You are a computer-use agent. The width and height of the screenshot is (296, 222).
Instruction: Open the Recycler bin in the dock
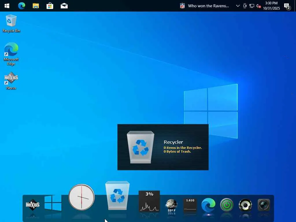point(117,196)
